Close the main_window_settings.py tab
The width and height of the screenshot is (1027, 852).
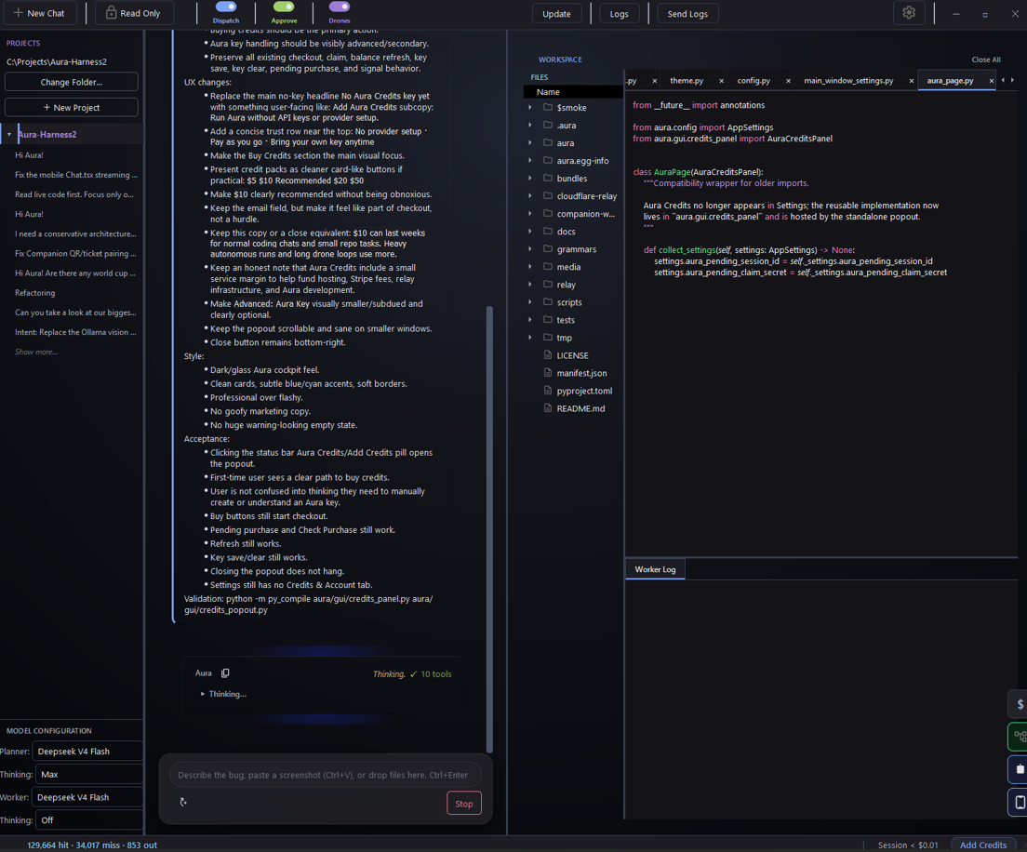911,81
